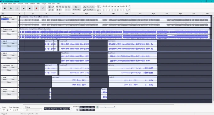Click the Zoom Toggle icon
This screenshot has height=115, width=214.
(69, 7)
